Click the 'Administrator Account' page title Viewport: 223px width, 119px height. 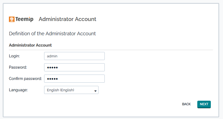point(67,19)
